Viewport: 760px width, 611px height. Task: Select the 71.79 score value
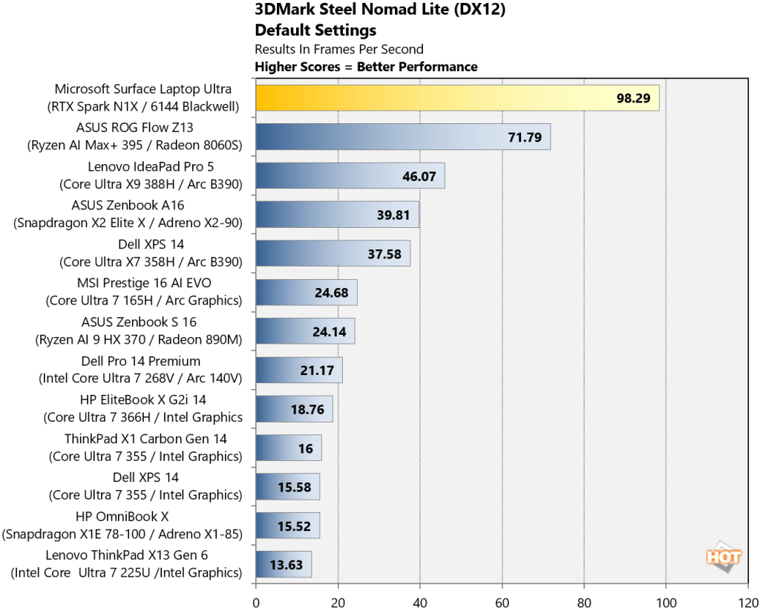525,137
